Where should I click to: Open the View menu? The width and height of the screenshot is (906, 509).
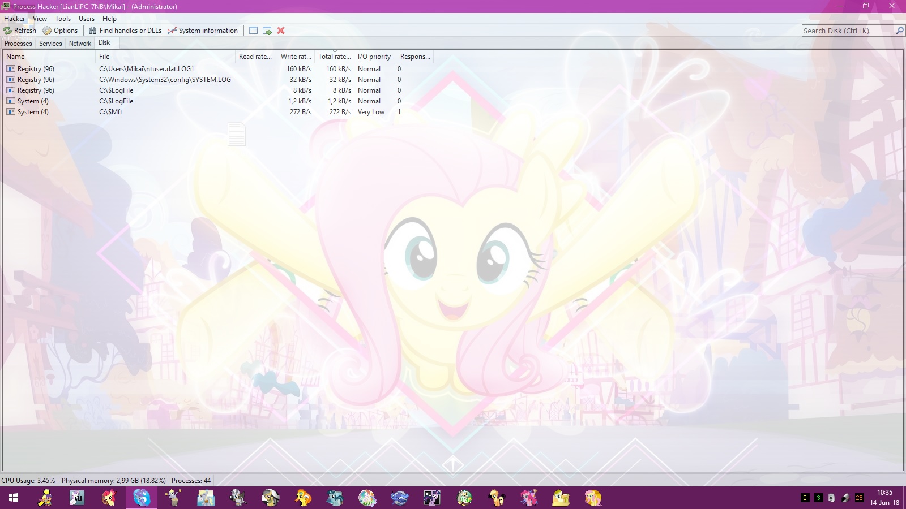[x=40, y=19]
